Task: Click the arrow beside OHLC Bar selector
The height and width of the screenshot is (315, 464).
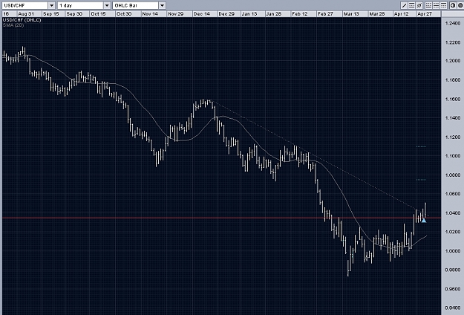Action: click(x=162, y=5)
